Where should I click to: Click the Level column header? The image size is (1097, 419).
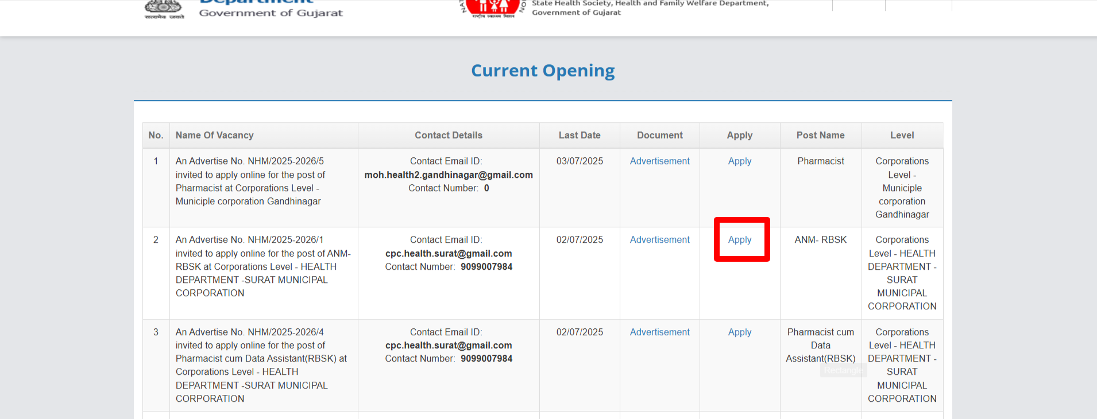pos(902,135)
